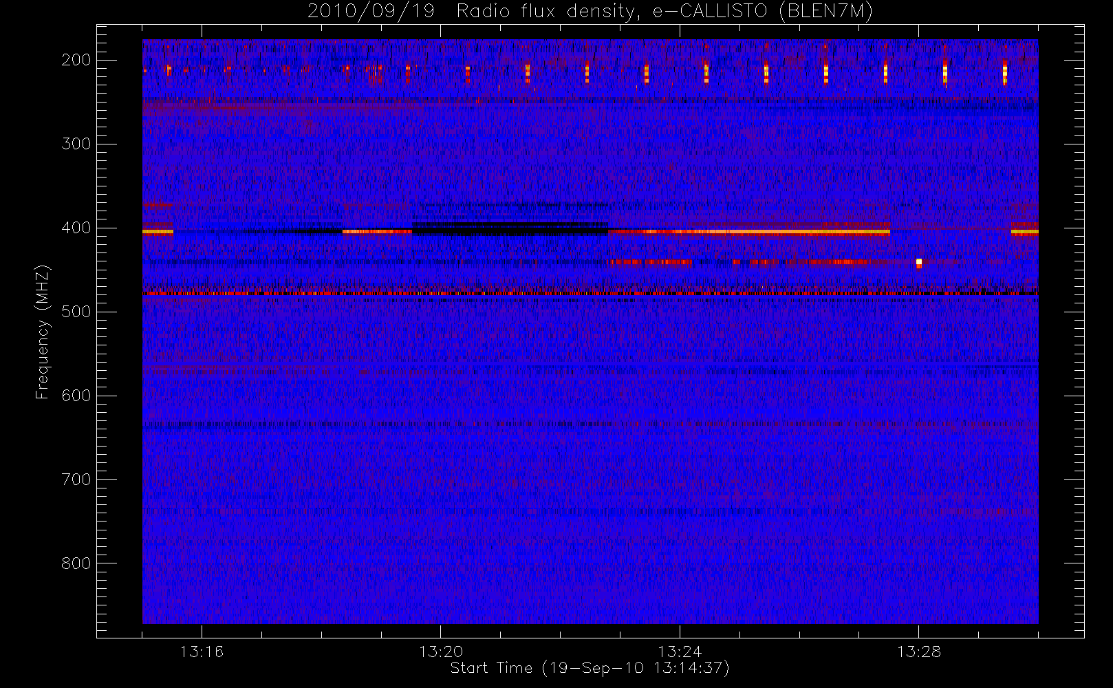The height and width of the screenshot is (688, 1113).
Task: Click the 400 frequency tick label
Action: click(76, 228)
